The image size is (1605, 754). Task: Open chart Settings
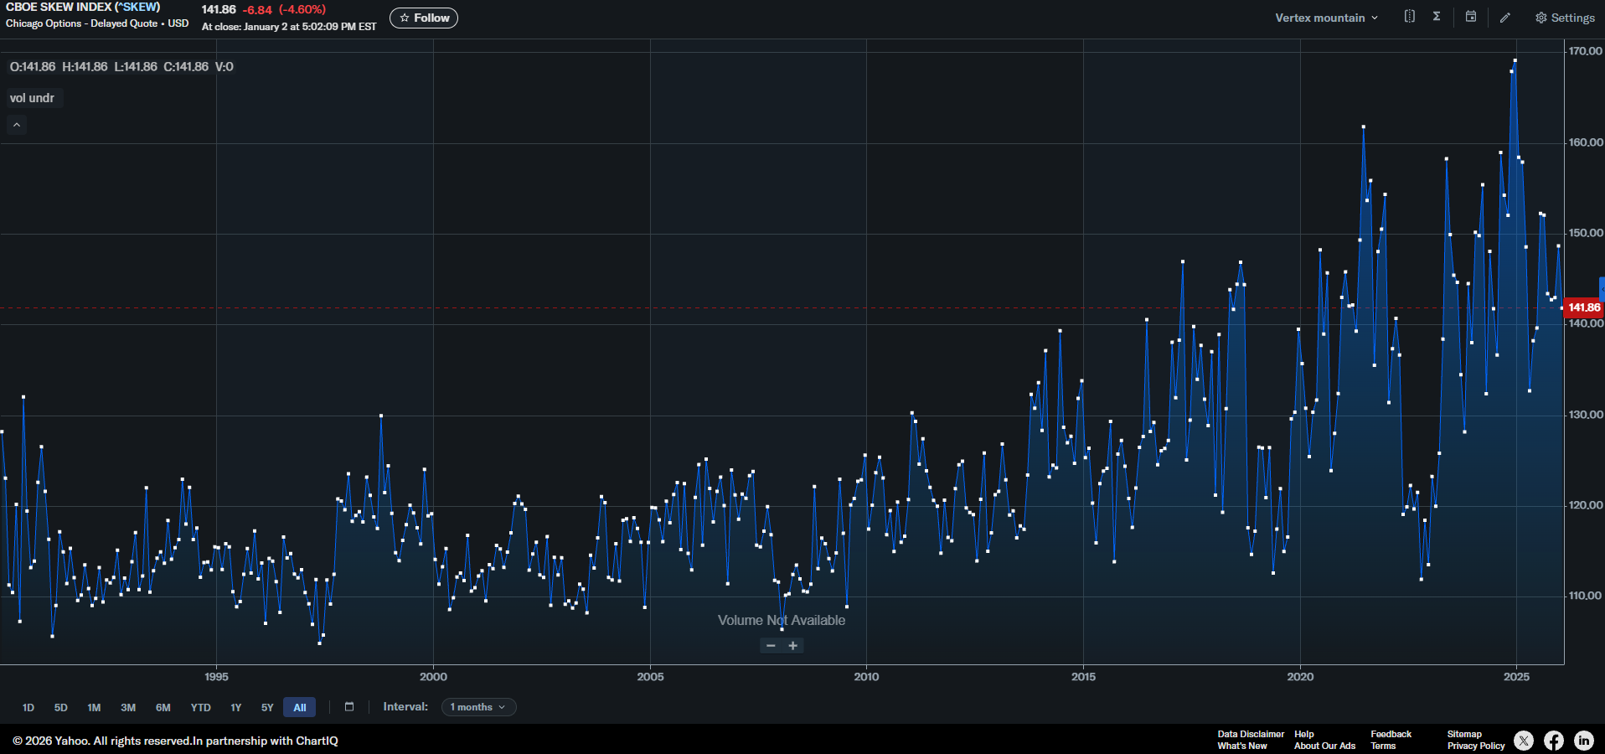tap(1564, 18)
